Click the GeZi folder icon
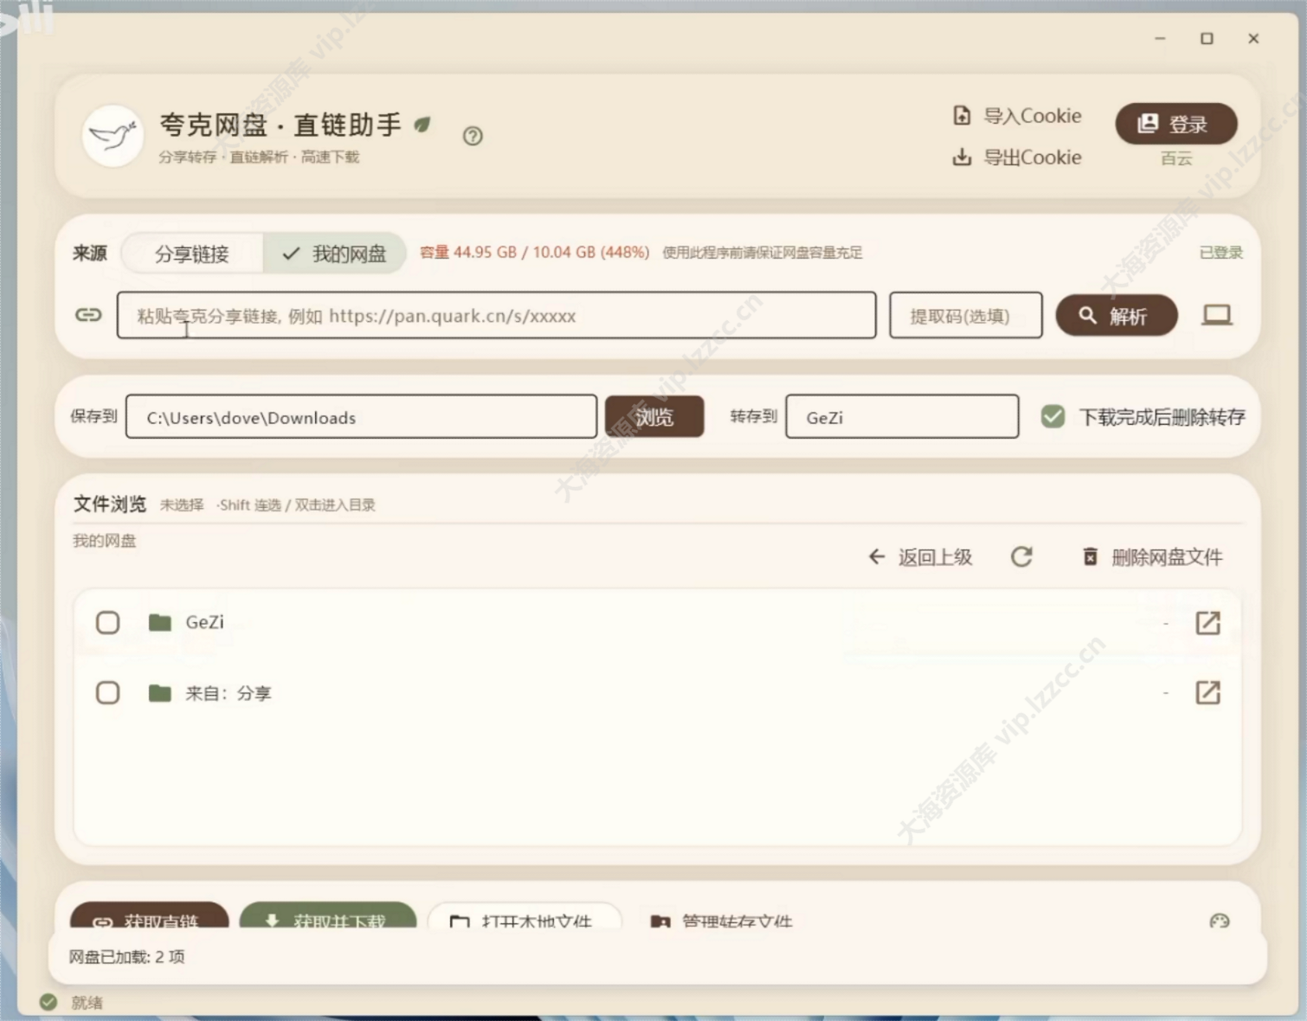This screenshot has height=1021, width=1307. click(160, 622)
